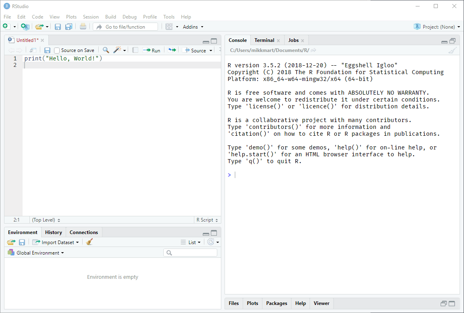
Task: Clear the console with the broom icon
Action: (x=452, y=50)
